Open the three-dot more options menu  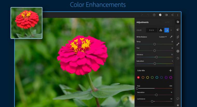click(x=178, y=15)
